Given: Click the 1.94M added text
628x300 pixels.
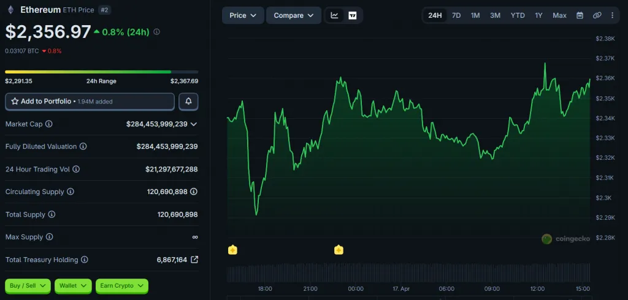Looking at the screenshot, I should pos(95,102).
